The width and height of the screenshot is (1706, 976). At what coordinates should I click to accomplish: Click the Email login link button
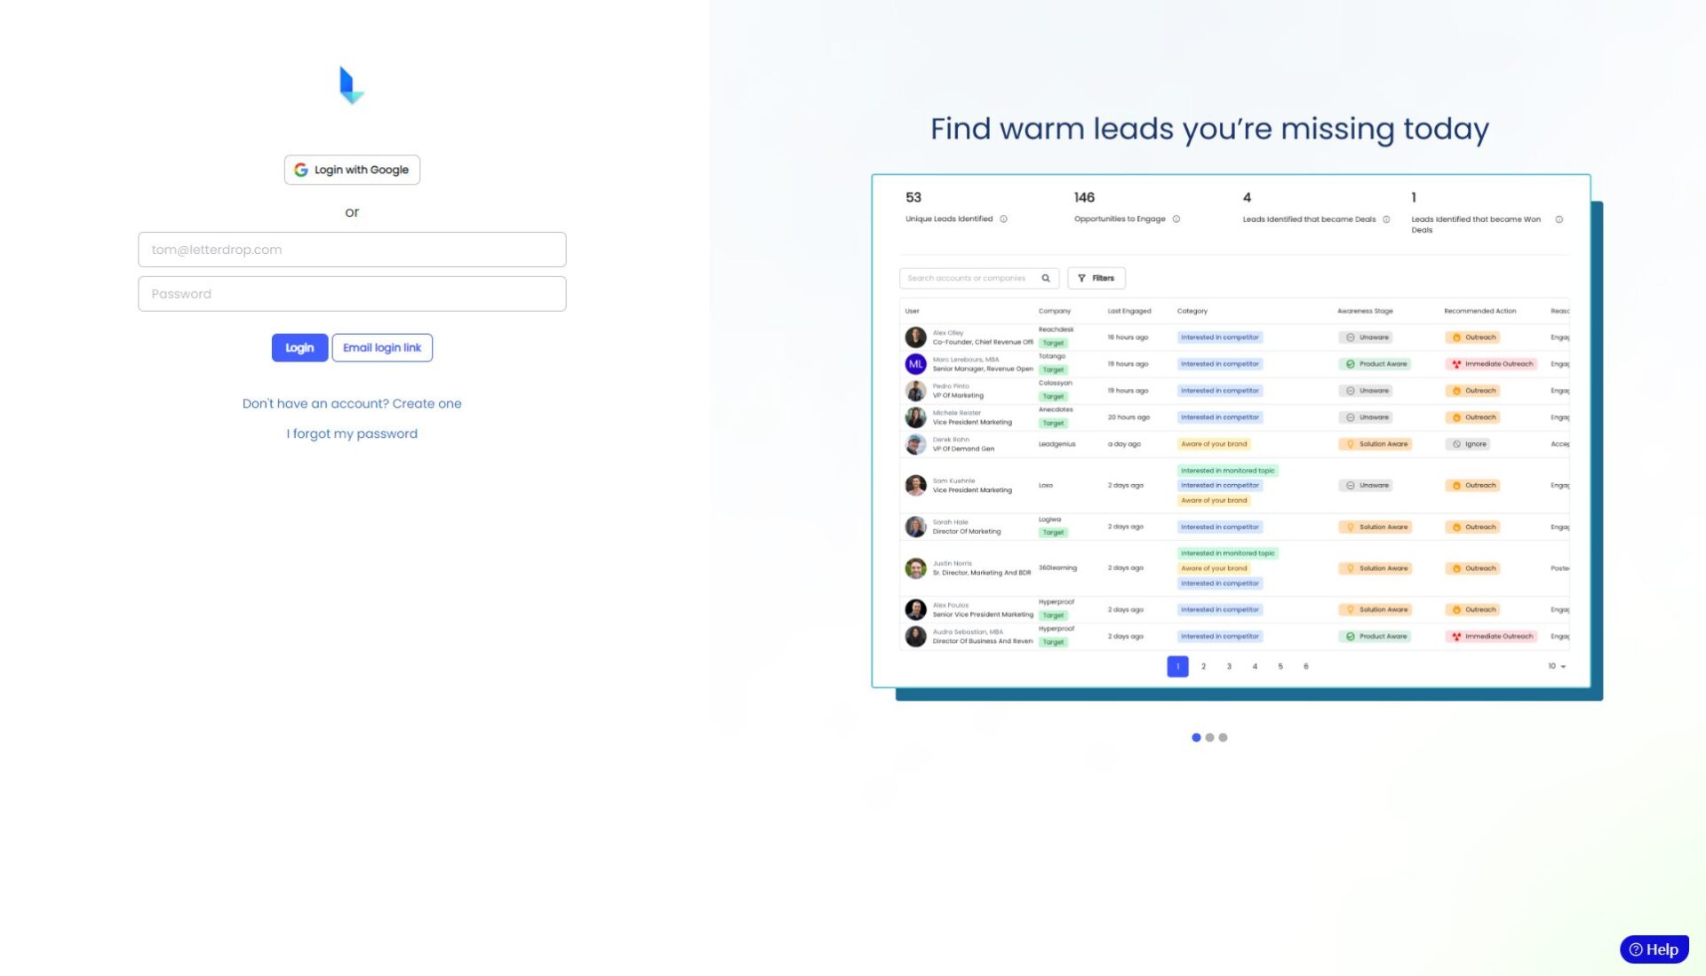tap(382, 347)
